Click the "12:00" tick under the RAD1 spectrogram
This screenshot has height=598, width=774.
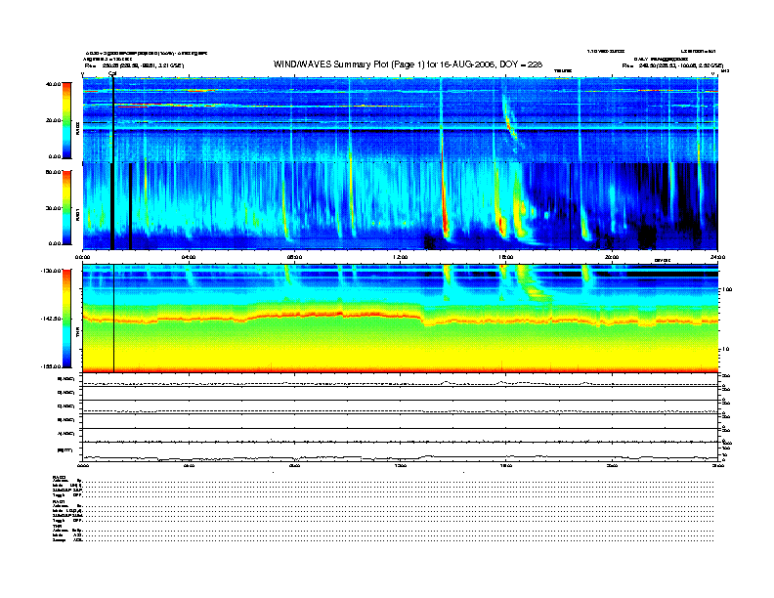click(401, 257)
